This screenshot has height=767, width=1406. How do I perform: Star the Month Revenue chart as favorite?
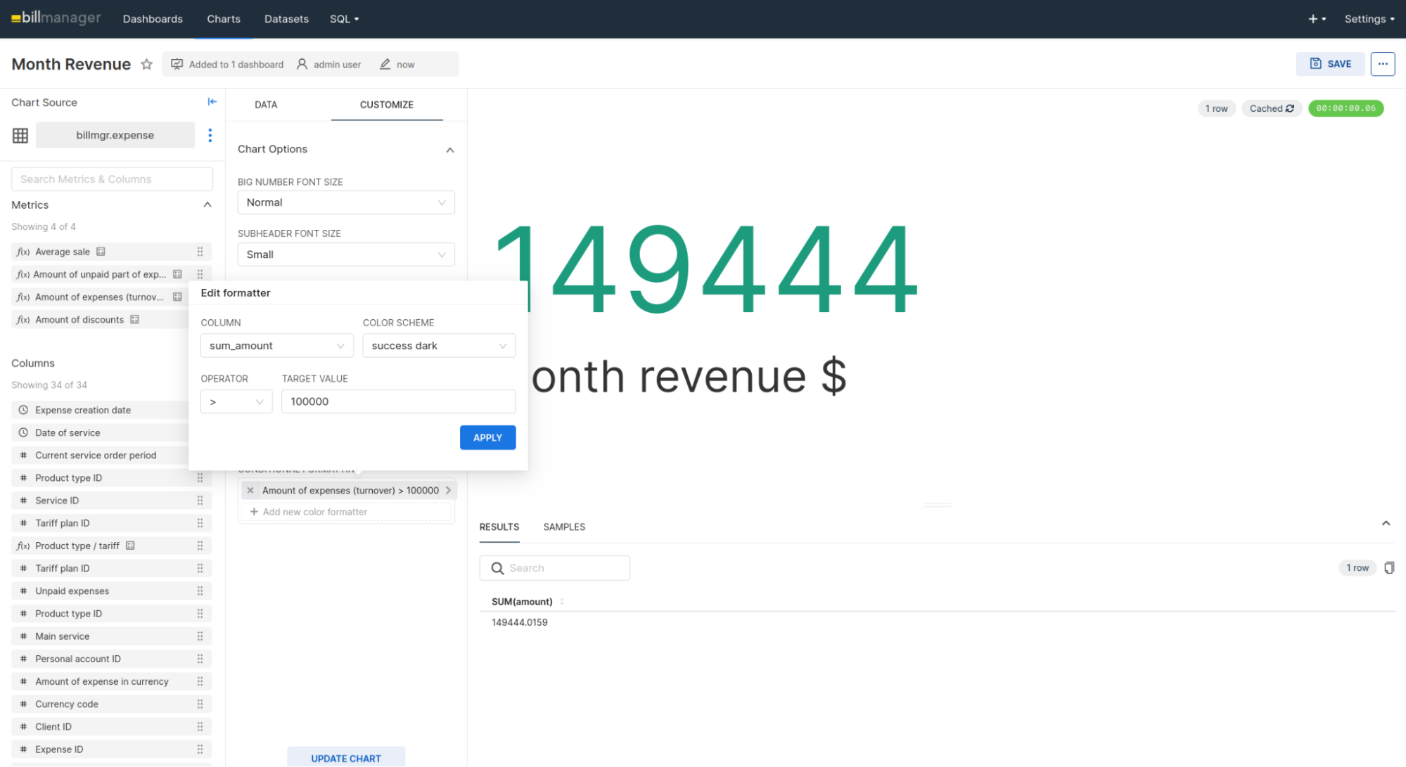point(146,64)
